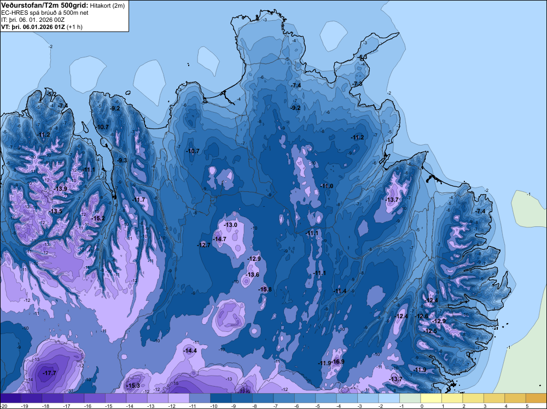Click the -4.3 temperature value
This screenshot has width=547, height=409.
[362, 57]
